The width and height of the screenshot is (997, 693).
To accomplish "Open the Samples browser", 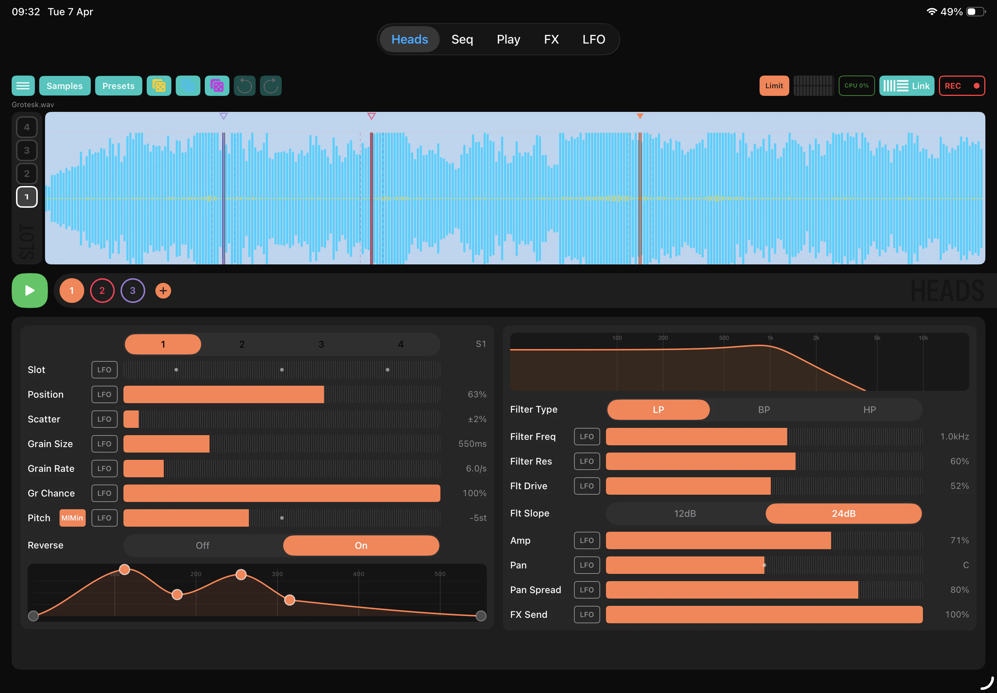I will [x=64, y=86].
